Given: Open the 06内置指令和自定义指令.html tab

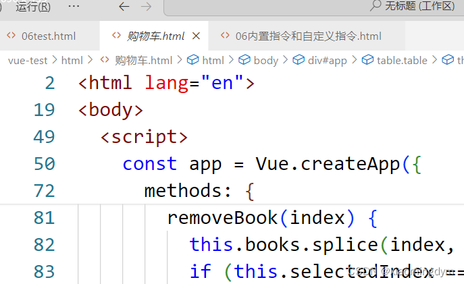Looking at the screenshot, I should (308, 36).
